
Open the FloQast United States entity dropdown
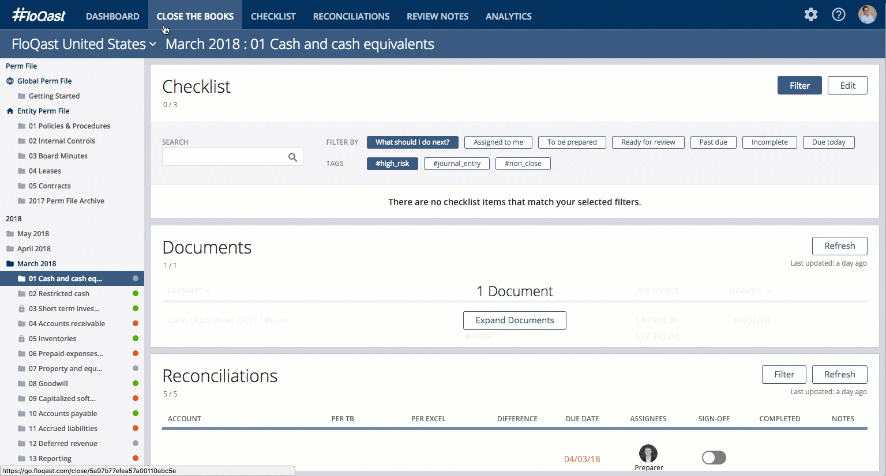coord(84,44)
